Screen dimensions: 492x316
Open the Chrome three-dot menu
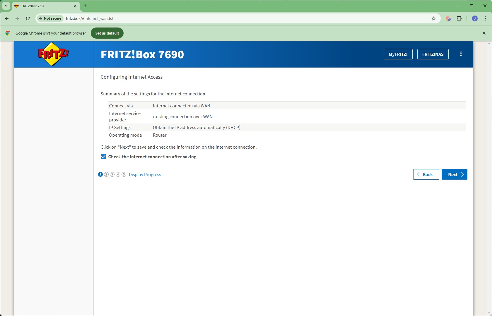coord(485,18)
